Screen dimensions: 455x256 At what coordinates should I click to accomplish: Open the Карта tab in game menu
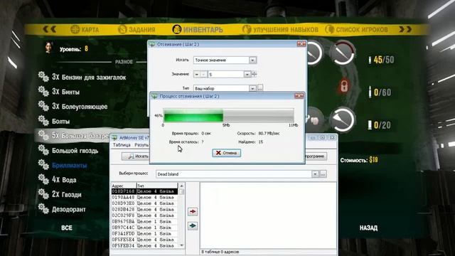click(85, 29)
